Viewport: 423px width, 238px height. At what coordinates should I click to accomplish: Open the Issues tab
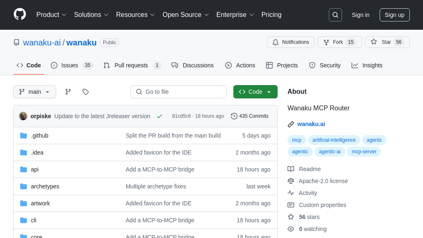72,65
